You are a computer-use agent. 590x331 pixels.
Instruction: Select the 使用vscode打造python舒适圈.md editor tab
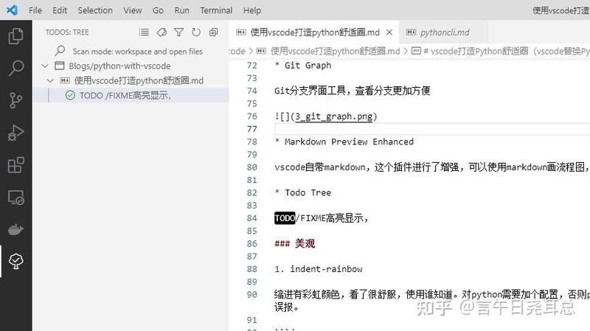315,32
